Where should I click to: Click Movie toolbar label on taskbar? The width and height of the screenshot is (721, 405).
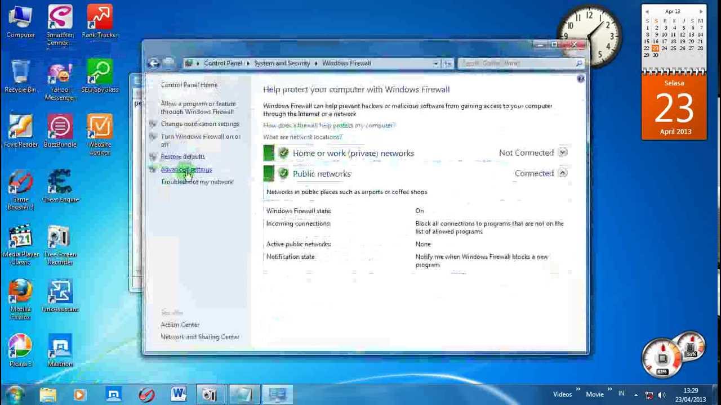tap(594, 395)
